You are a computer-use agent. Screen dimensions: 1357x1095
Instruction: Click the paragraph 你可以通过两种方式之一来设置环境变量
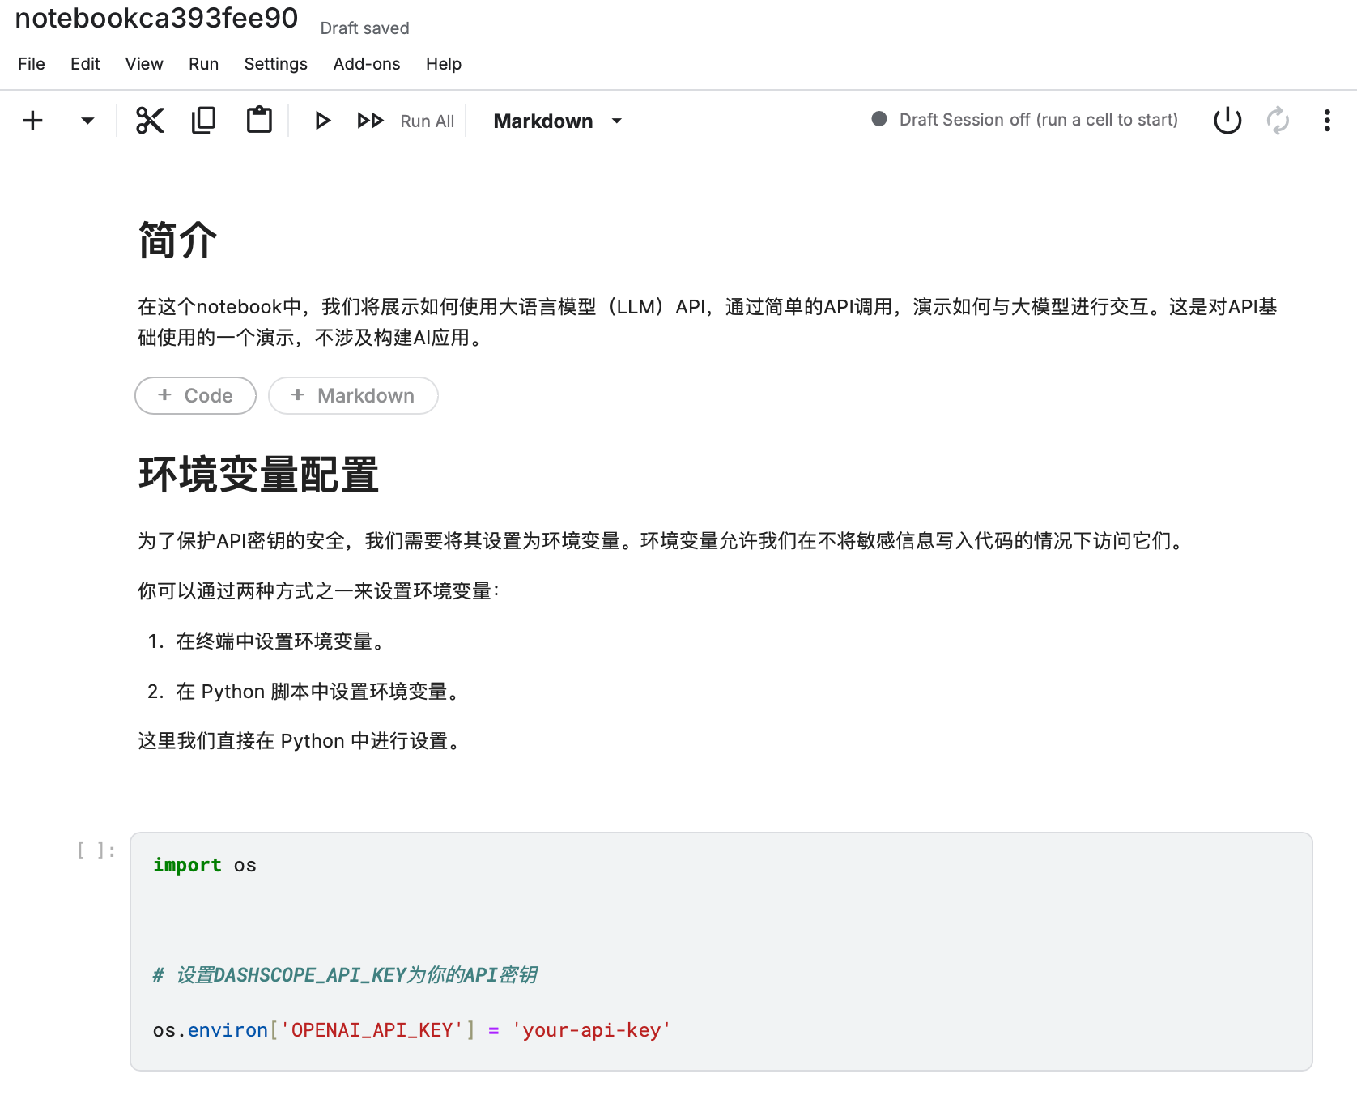(319, 590)
